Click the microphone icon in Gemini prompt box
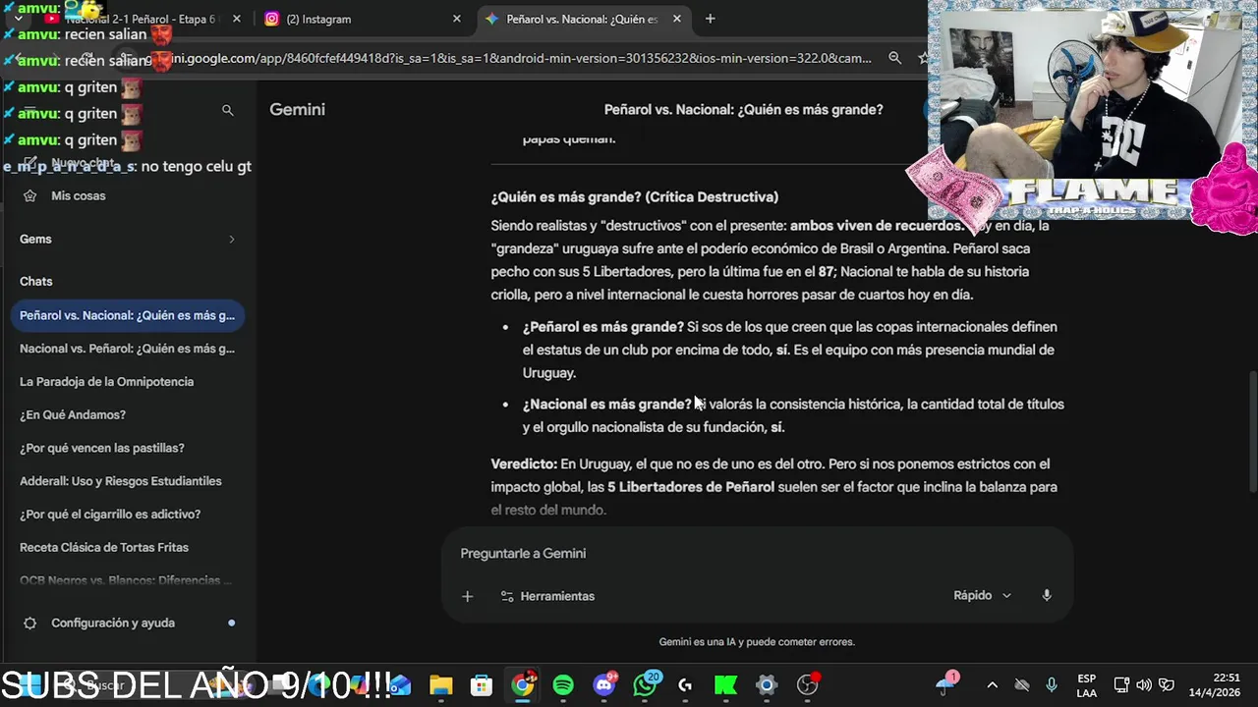Image resolution: width=1258 pixels, height=707 pixels. pos(1047,595)
